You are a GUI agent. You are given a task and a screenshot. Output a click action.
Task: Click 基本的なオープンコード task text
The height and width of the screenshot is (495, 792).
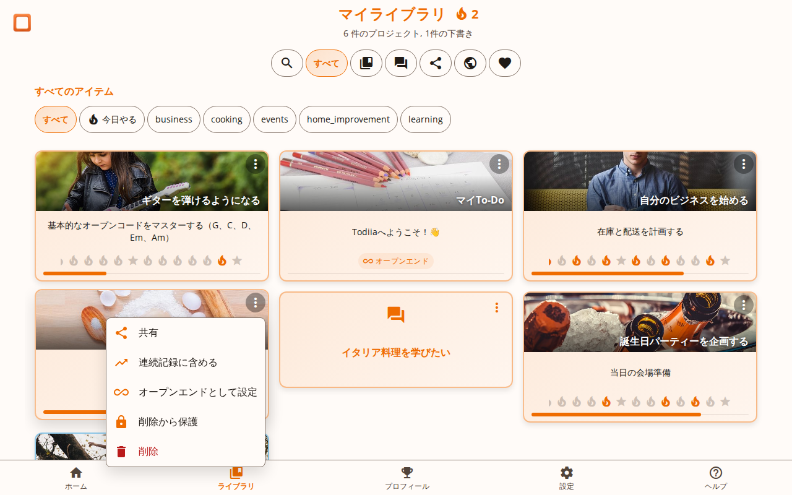click(152, 231)
